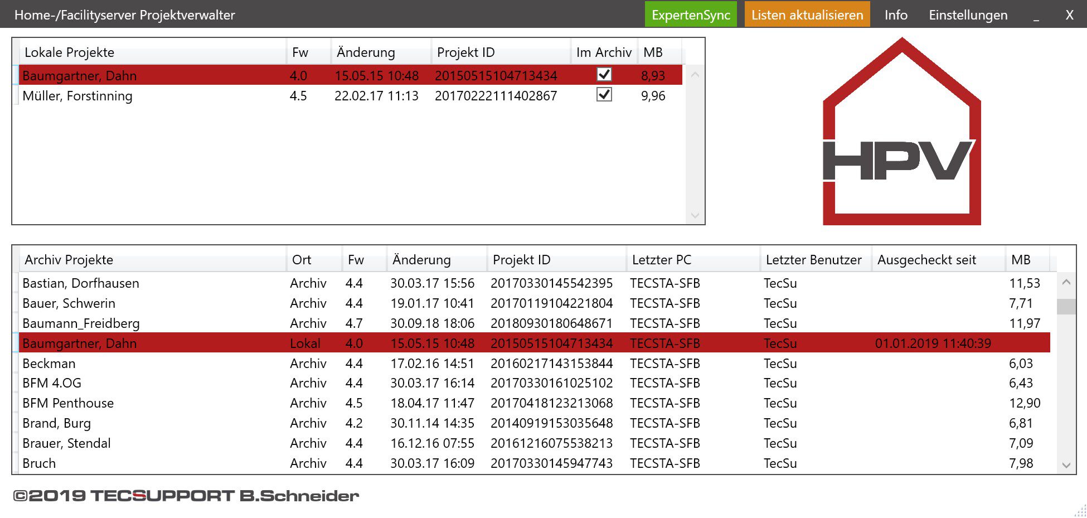Click the size value 12,90

(1025, 403)
